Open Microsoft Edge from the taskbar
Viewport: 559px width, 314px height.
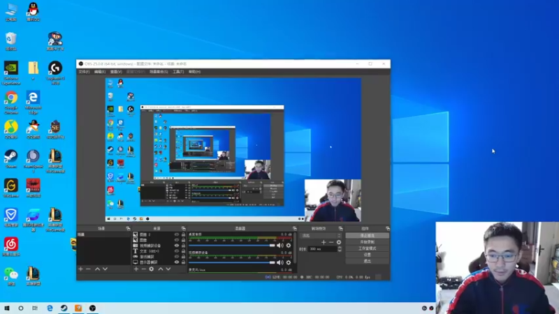click(x=50, y=308)
